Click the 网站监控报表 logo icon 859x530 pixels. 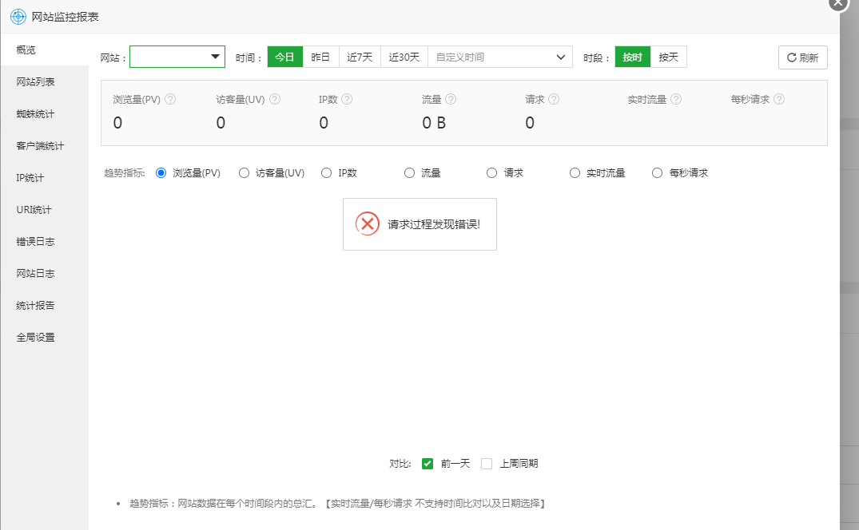(18, 17)
